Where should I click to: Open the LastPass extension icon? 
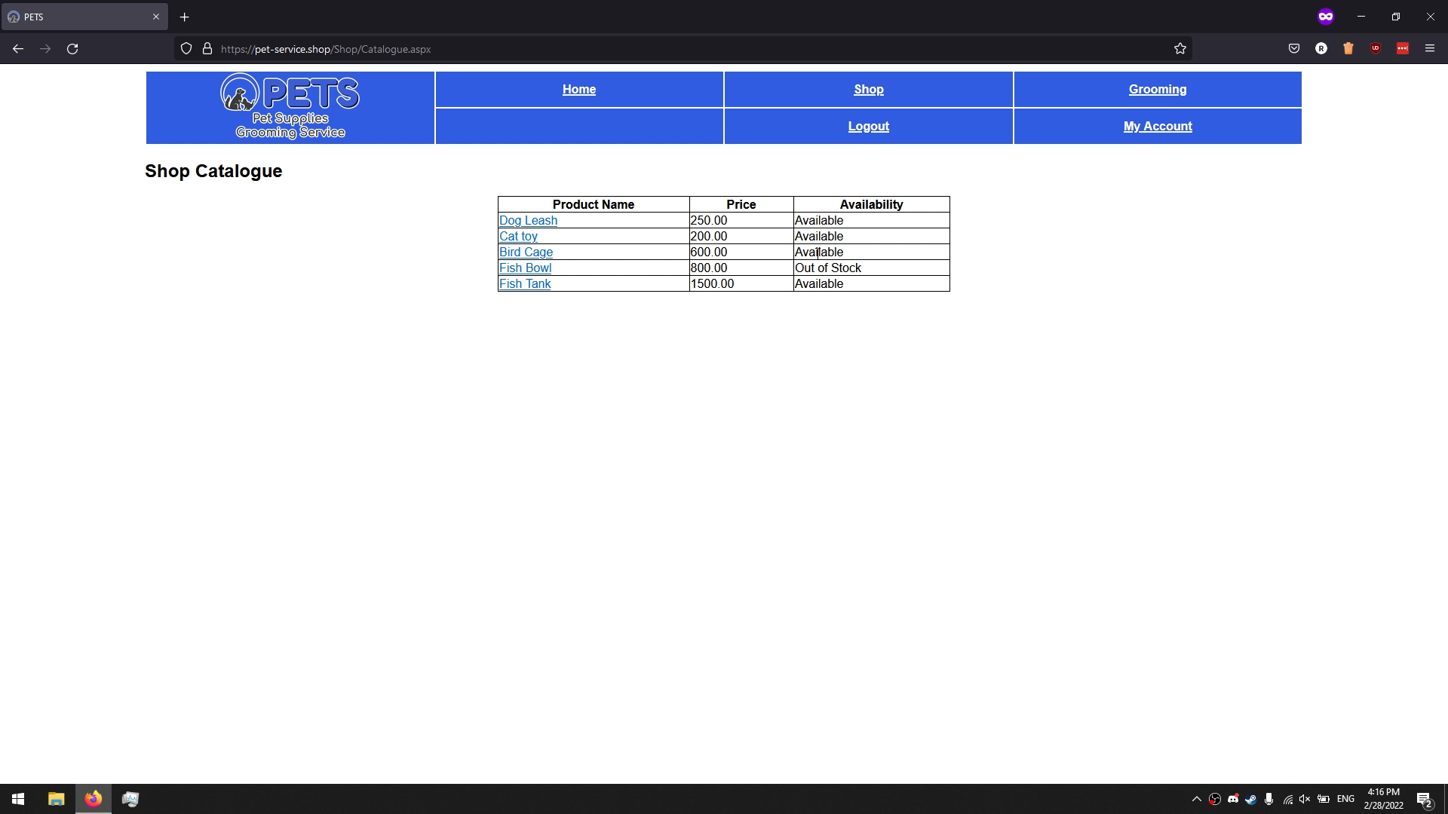tap(1403, 48)
